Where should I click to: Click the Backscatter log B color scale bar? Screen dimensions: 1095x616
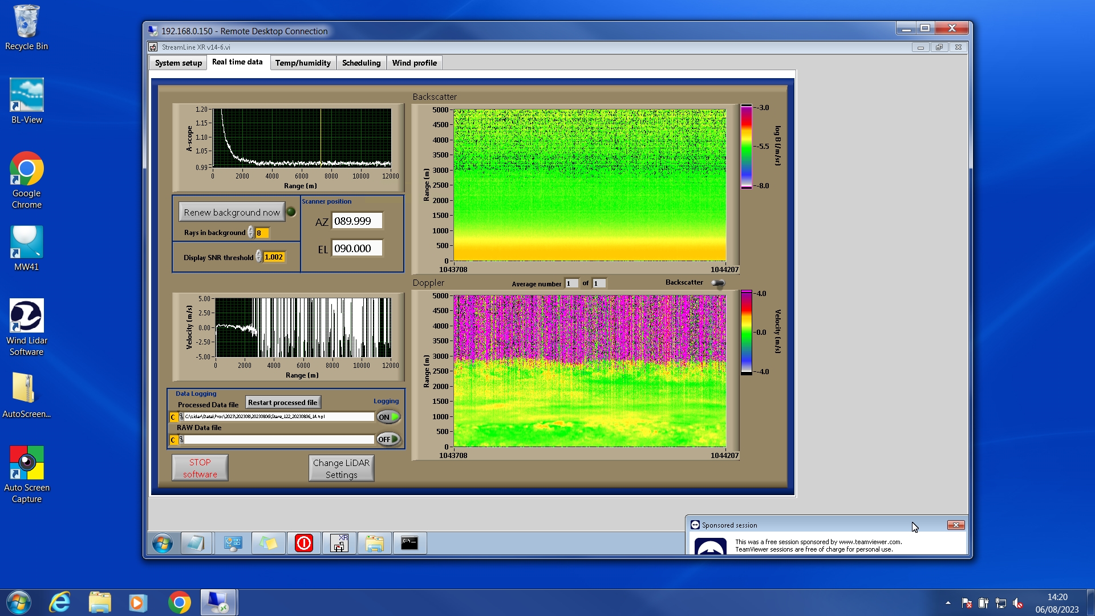746,147
